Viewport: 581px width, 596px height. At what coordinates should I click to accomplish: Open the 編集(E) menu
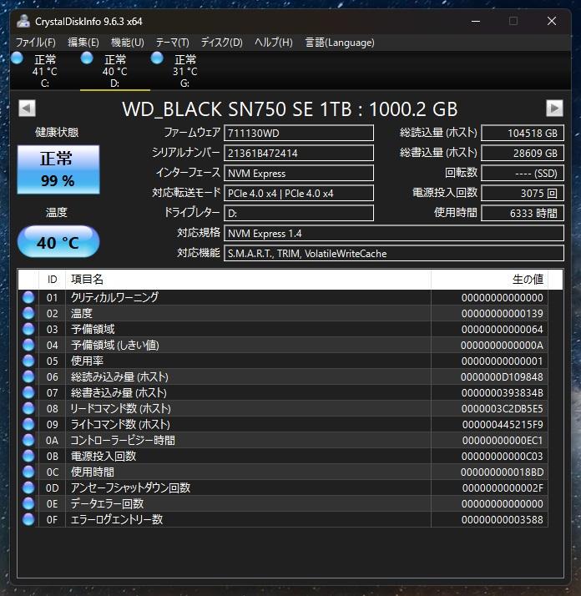click(x=83, y=43)
